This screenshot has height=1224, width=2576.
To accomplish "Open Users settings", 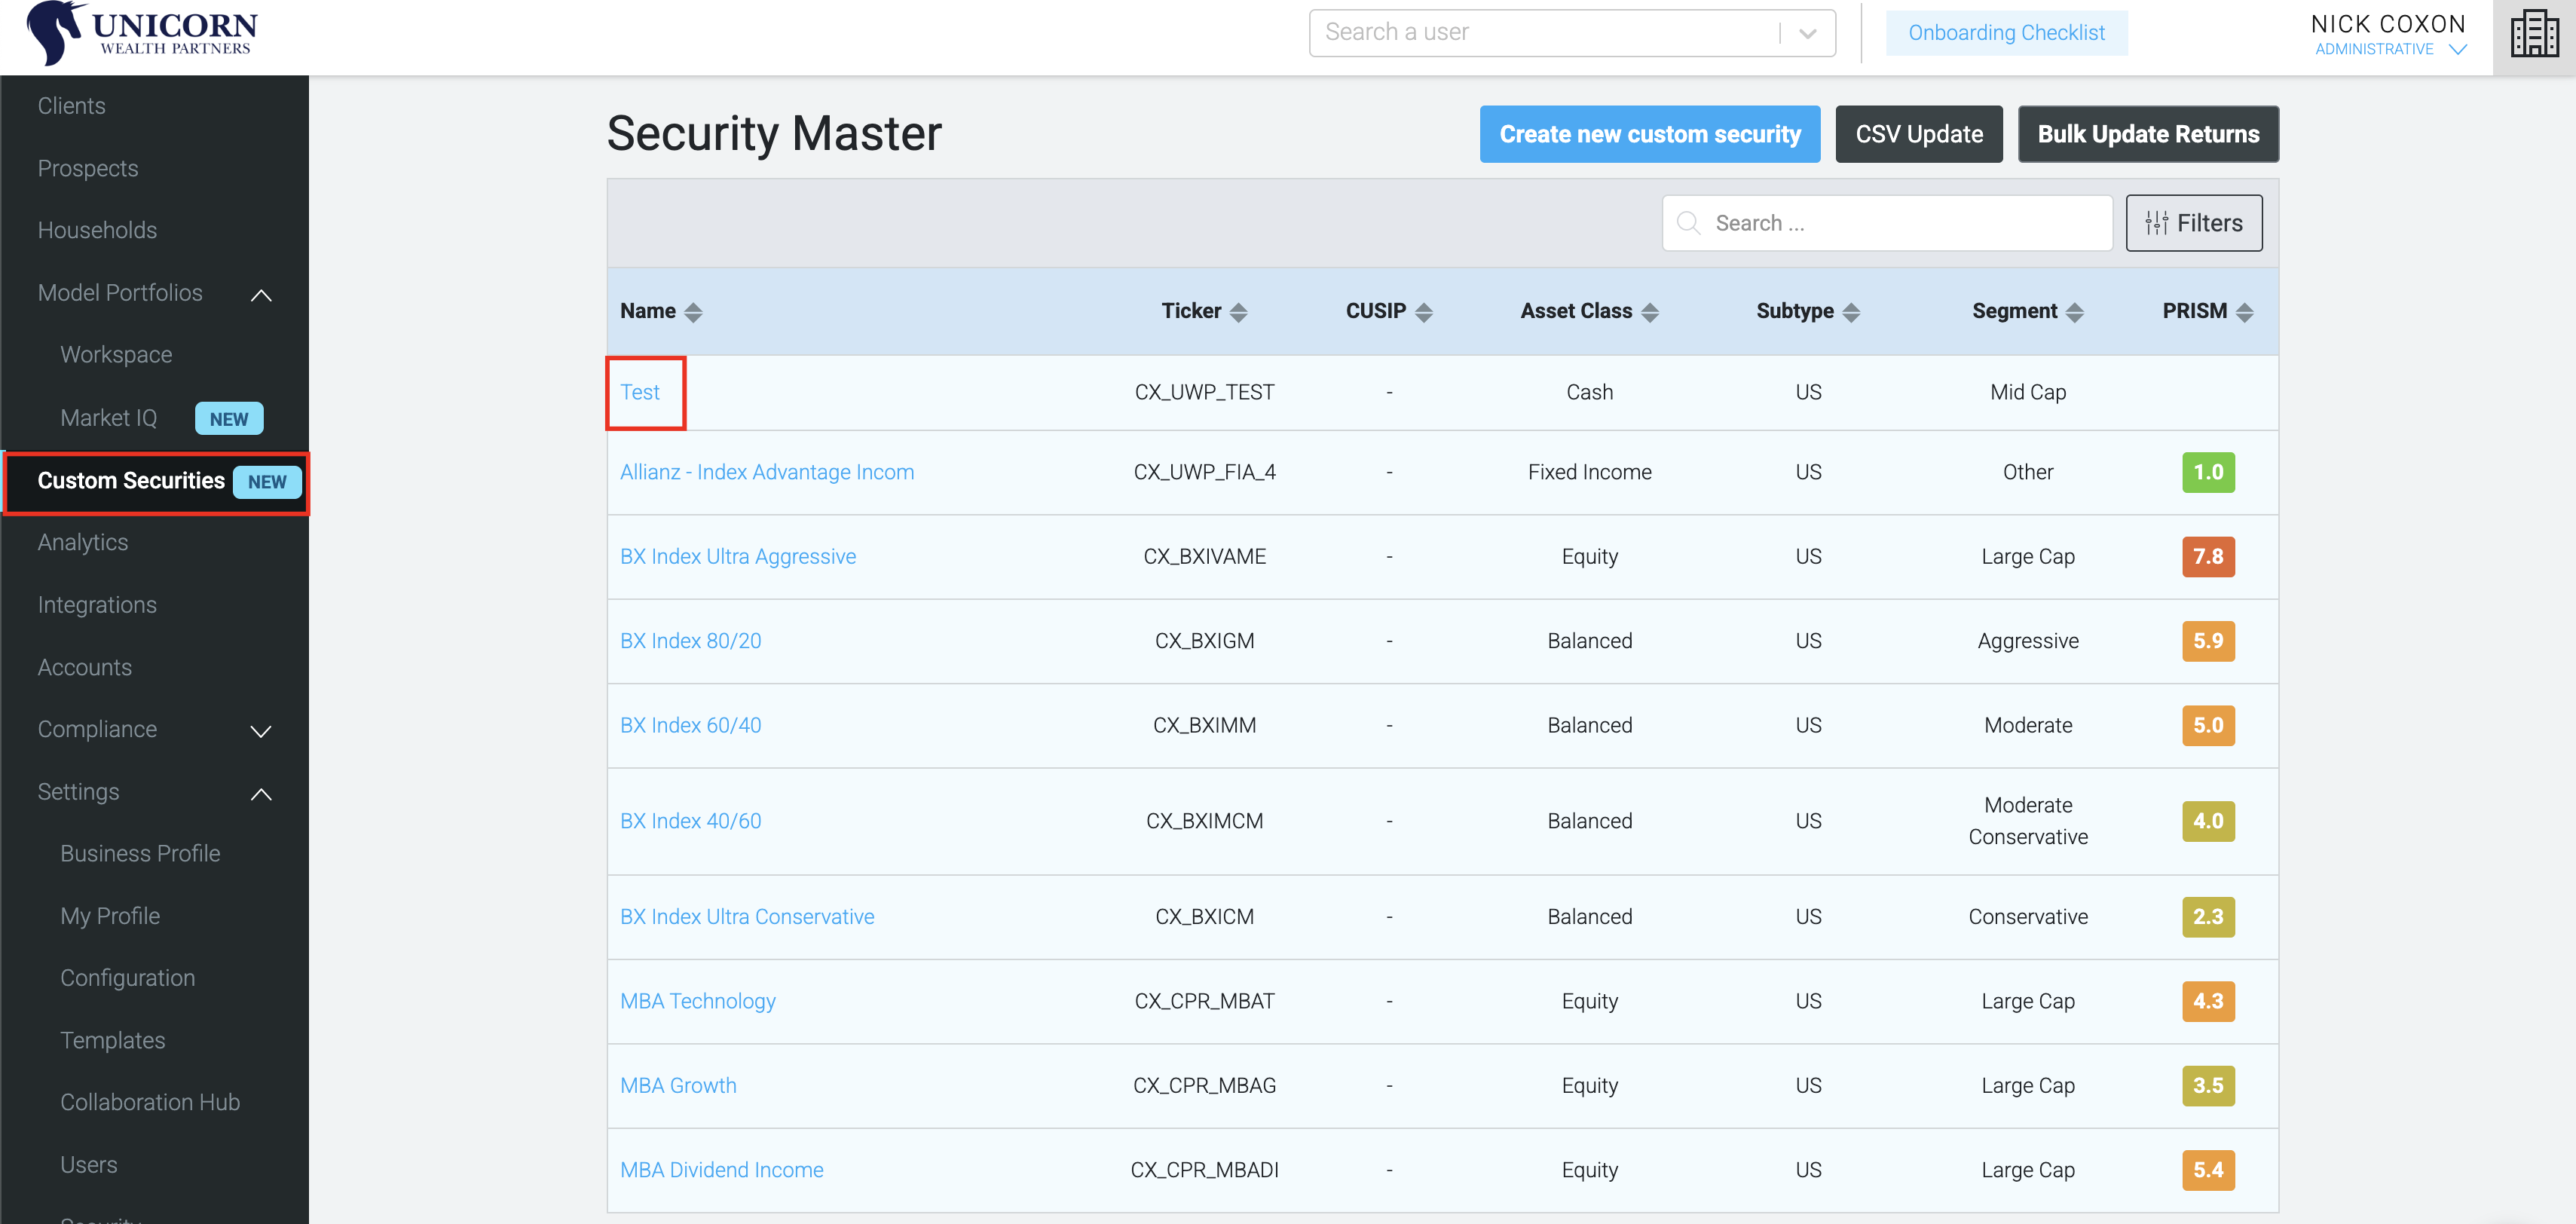I will click(x=88, y=1165).
